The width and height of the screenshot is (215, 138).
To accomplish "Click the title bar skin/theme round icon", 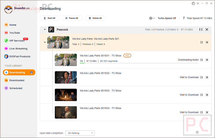I will pos(193,4).
